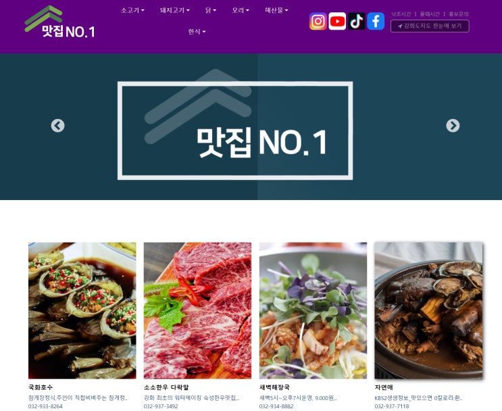The width and height of the screenshot is (502, 411).
Task: Click the 낙조시간 link
Action: click(x=401, y=14)
